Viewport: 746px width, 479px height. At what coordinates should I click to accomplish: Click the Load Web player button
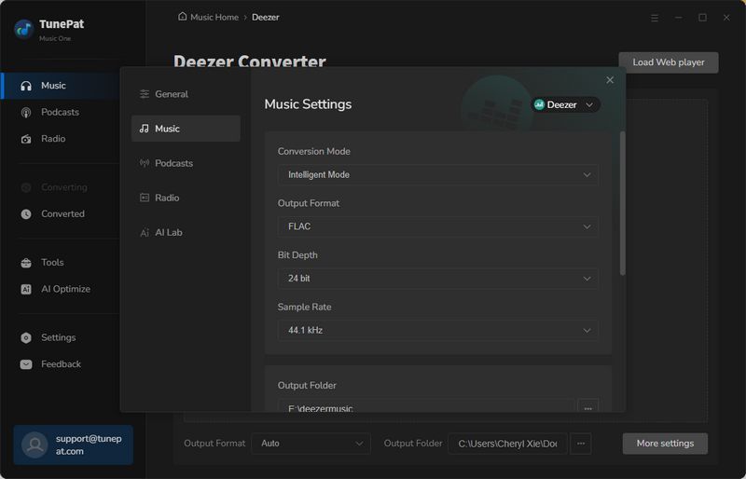tap(668, 62)
